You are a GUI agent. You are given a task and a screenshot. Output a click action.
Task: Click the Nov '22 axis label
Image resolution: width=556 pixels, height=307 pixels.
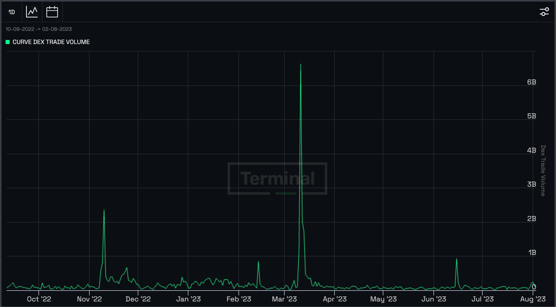(x=89, y=299)
